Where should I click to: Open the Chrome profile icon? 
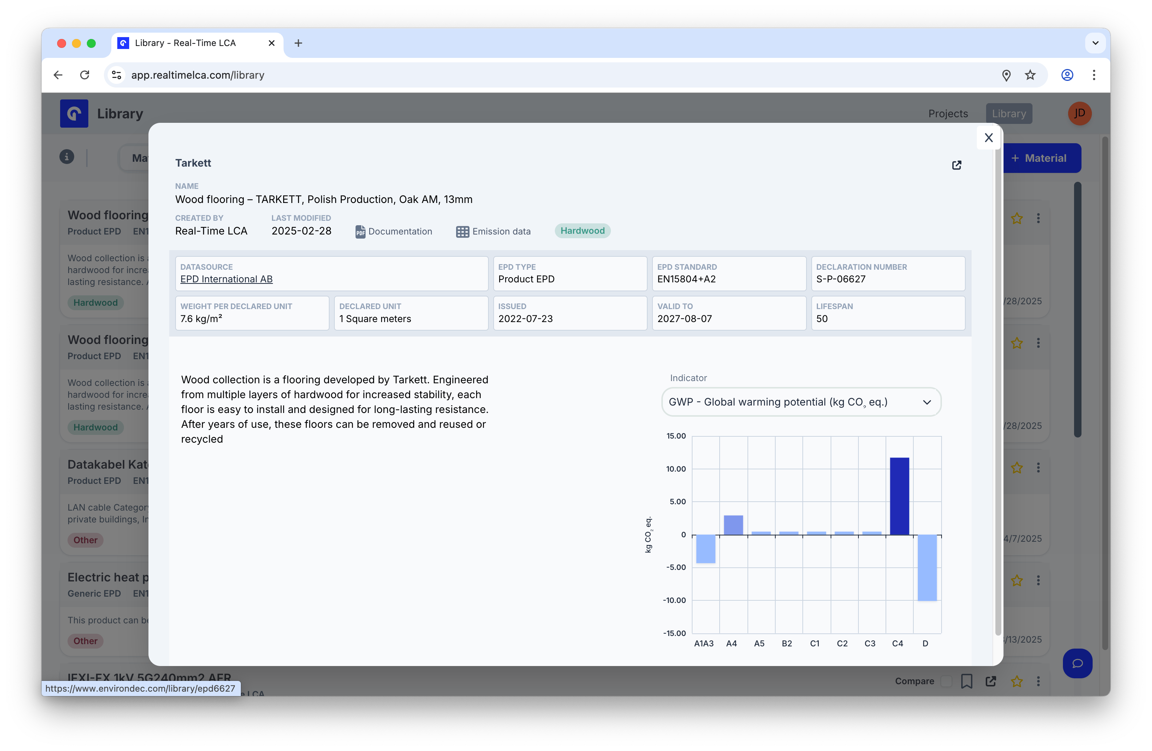coord(1067,75)
